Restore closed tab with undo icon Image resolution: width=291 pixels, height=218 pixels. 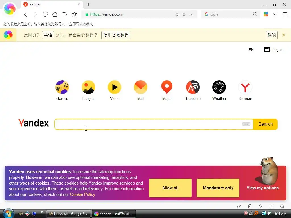tap(65, 14)
